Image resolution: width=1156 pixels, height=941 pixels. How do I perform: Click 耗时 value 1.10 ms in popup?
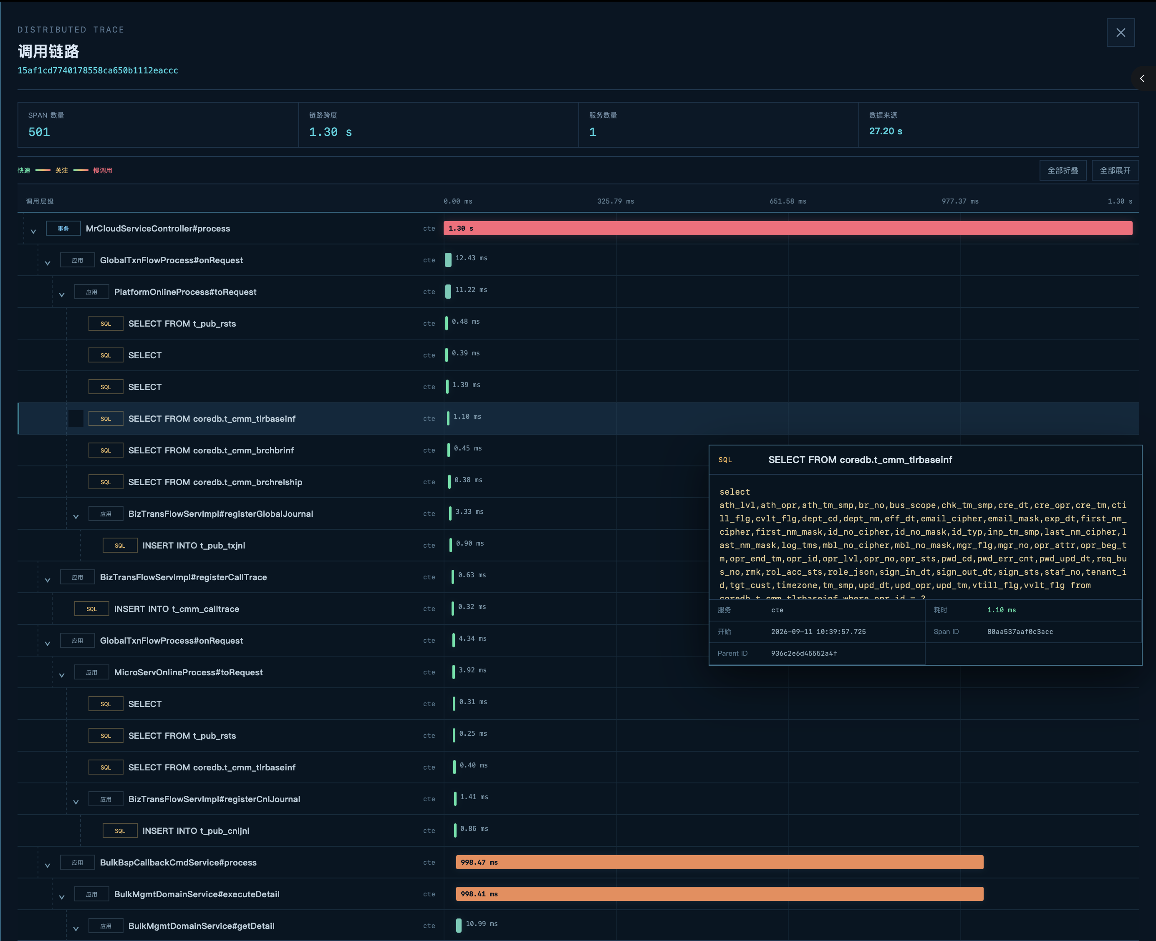[1002, 610]
